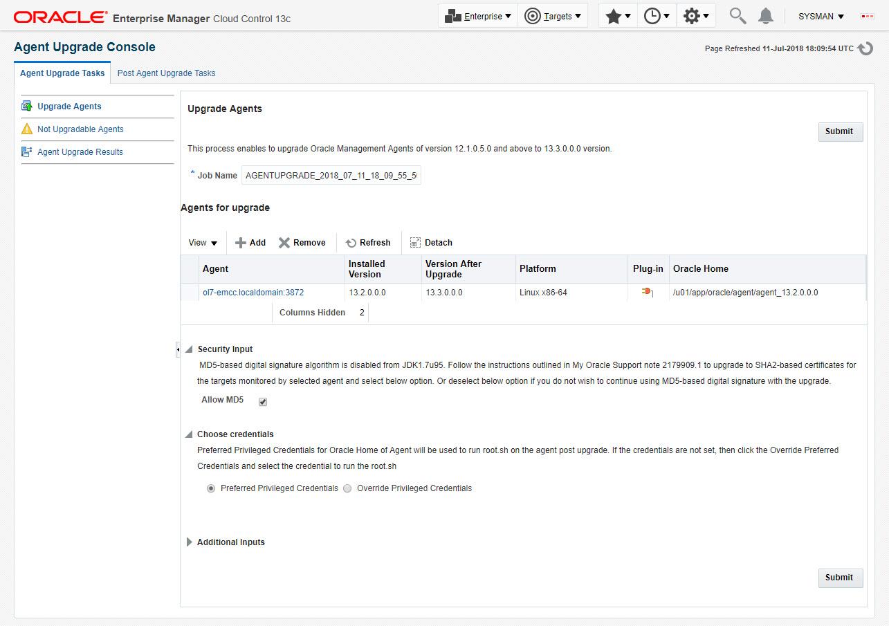Collapse the left pane with splitter arrow
This screenshot has width=889, height=626.
click(178, 351)
